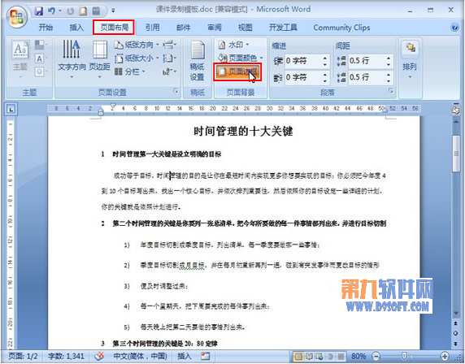Increase spacing before with up arrow

389,58
